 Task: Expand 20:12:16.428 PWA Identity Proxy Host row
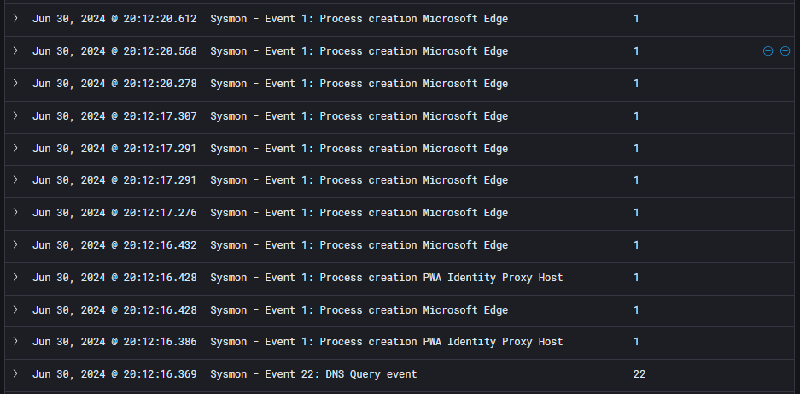pyautogui.click(x=15, y=278)
